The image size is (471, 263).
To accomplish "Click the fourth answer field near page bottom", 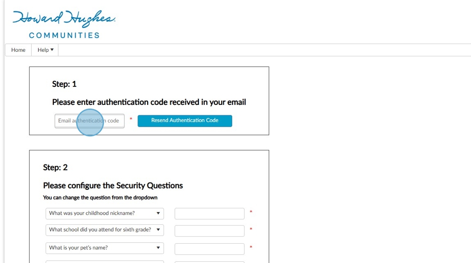I will (x=209, y=262).
